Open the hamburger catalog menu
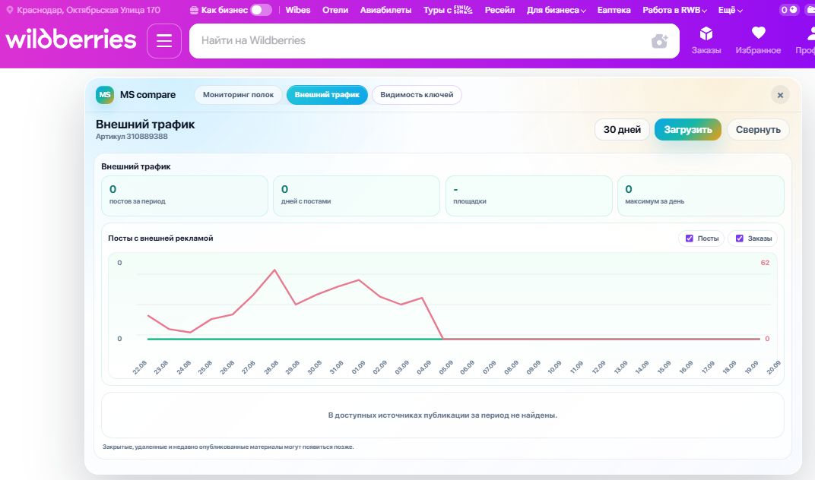Viewport: 815px width, 480px height. [164, 40]
